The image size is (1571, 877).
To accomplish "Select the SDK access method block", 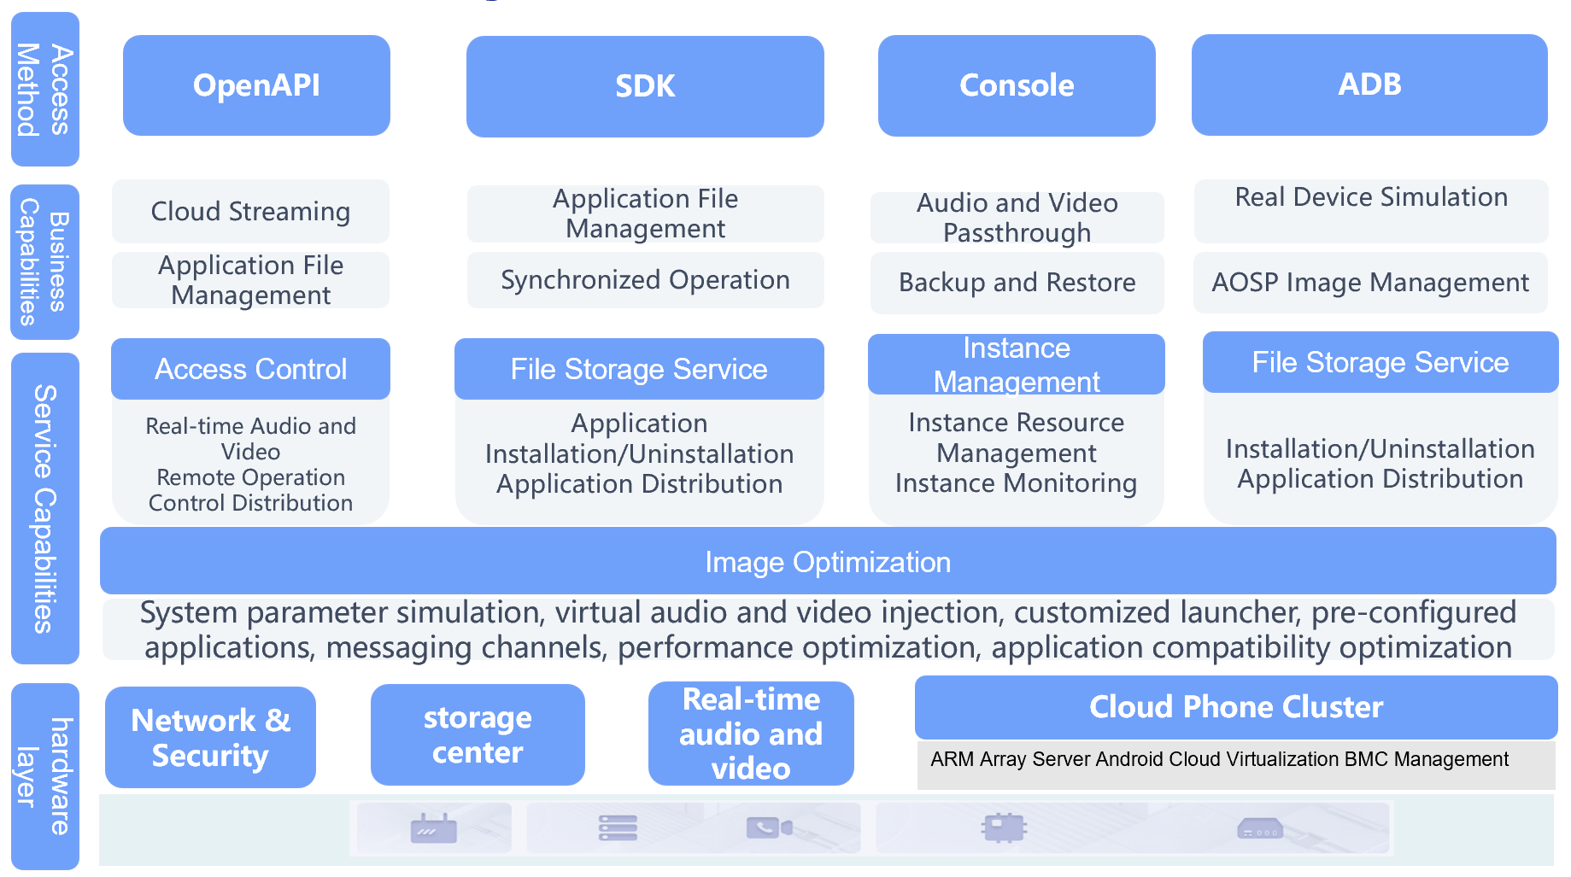I will coord(645,86).
